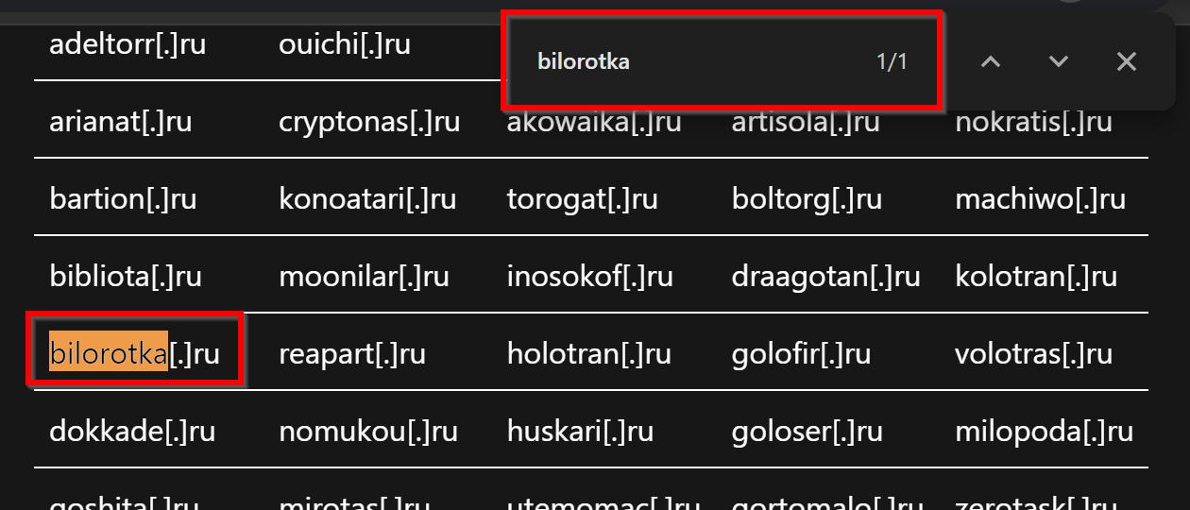Screen dimensions: 1190x510
Task: Select the reapart[.]ru entry
Action: click(352, 353)
